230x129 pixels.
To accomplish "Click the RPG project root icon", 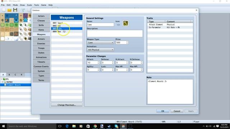I will (x=4, y=79).
